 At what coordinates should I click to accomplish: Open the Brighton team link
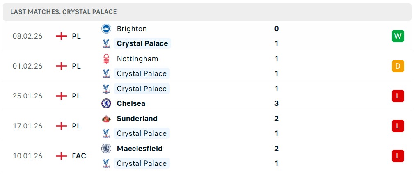(x=132, y=29)
